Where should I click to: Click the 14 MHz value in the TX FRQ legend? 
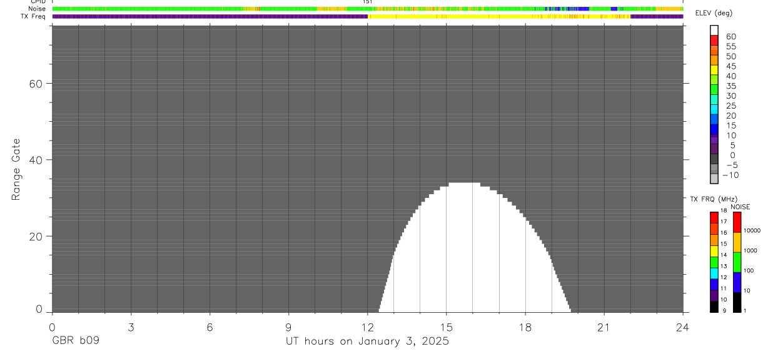coord(723,255)
